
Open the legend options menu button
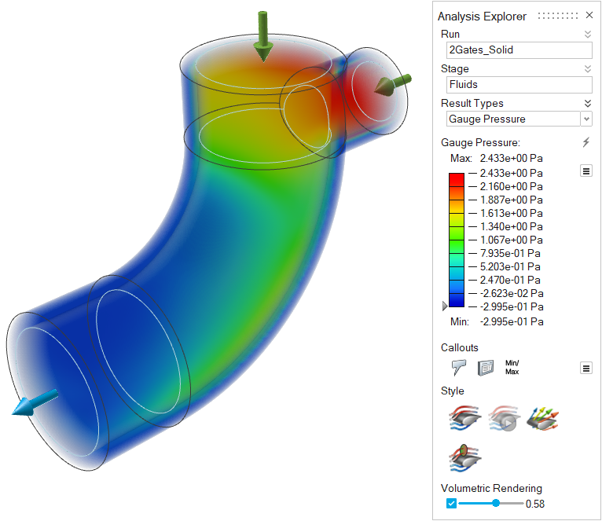point(585,171)
